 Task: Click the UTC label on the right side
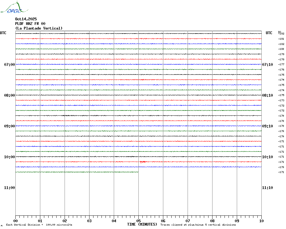point(269,33)
